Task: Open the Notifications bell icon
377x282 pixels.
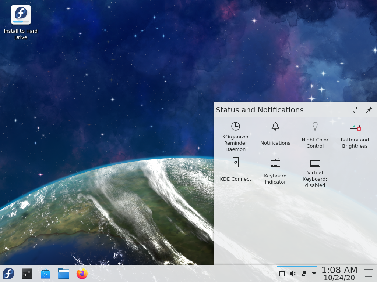Action: 275,126
